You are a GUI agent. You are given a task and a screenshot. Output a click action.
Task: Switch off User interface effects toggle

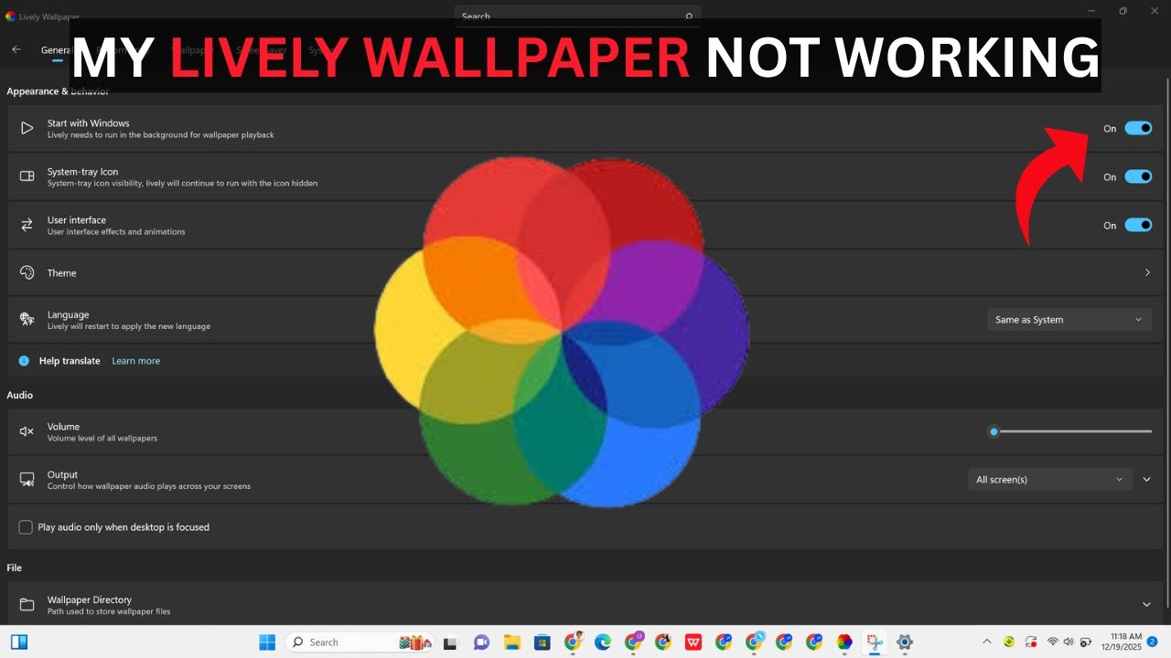[x=1138, y=225]
